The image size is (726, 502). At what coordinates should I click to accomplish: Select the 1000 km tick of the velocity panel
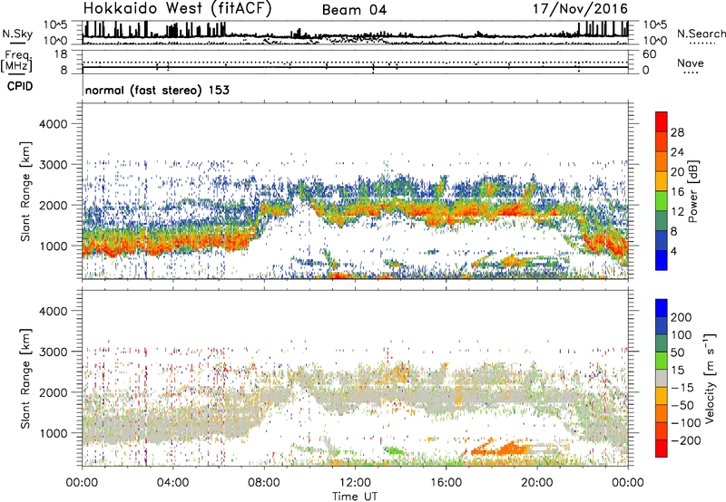53,433
